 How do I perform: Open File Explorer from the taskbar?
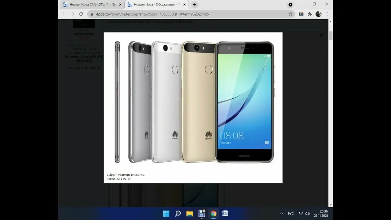pyautogui.click(x=190, y=214)
